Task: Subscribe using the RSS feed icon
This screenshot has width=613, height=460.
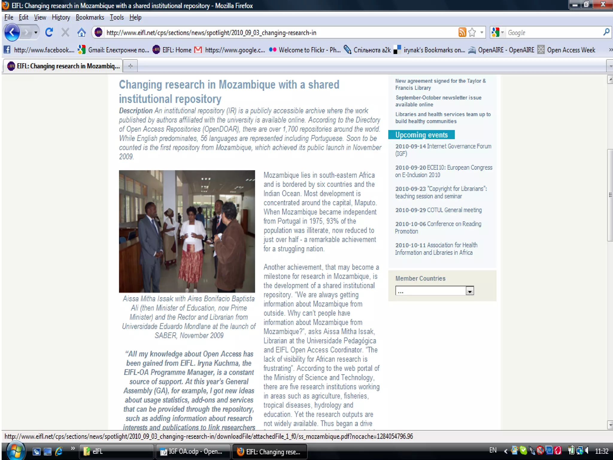Action: coord(462,32)
